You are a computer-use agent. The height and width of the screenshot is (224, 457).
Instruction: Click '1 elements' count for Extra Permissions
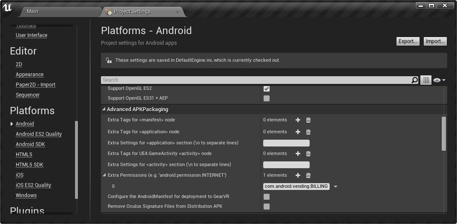(x=275, y=175)
